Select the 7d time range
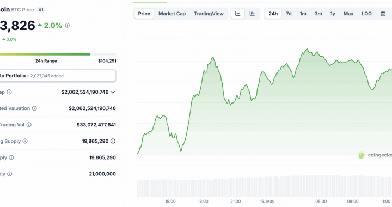Image resolution: width=392 pixels, height=207 pixels. click(289, 14)
